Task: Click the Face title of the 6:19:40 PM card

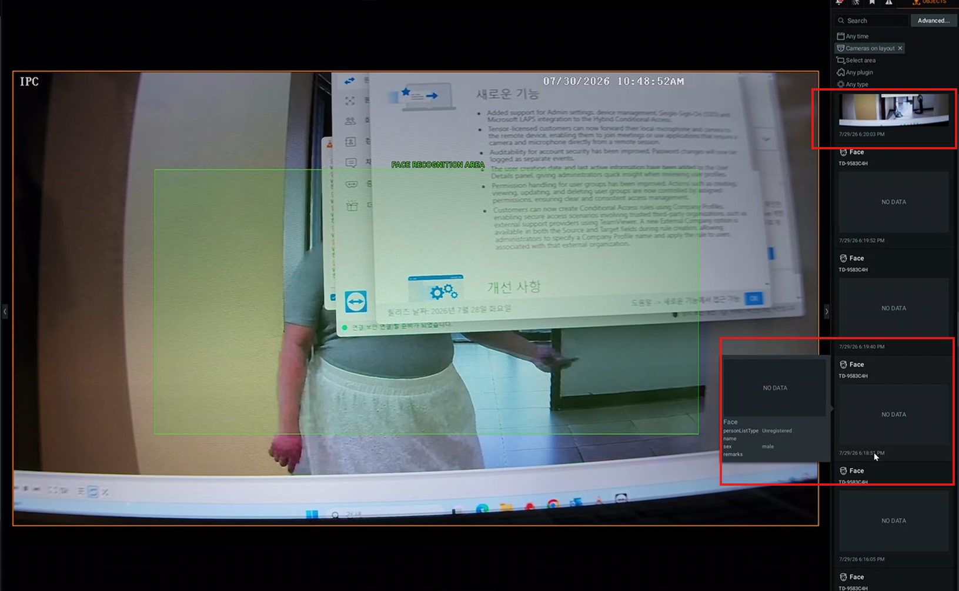Action: point(857,259)
